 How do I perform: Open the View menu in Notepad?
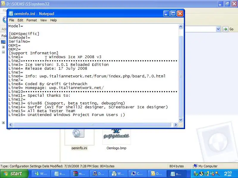[x=43, y=20]
